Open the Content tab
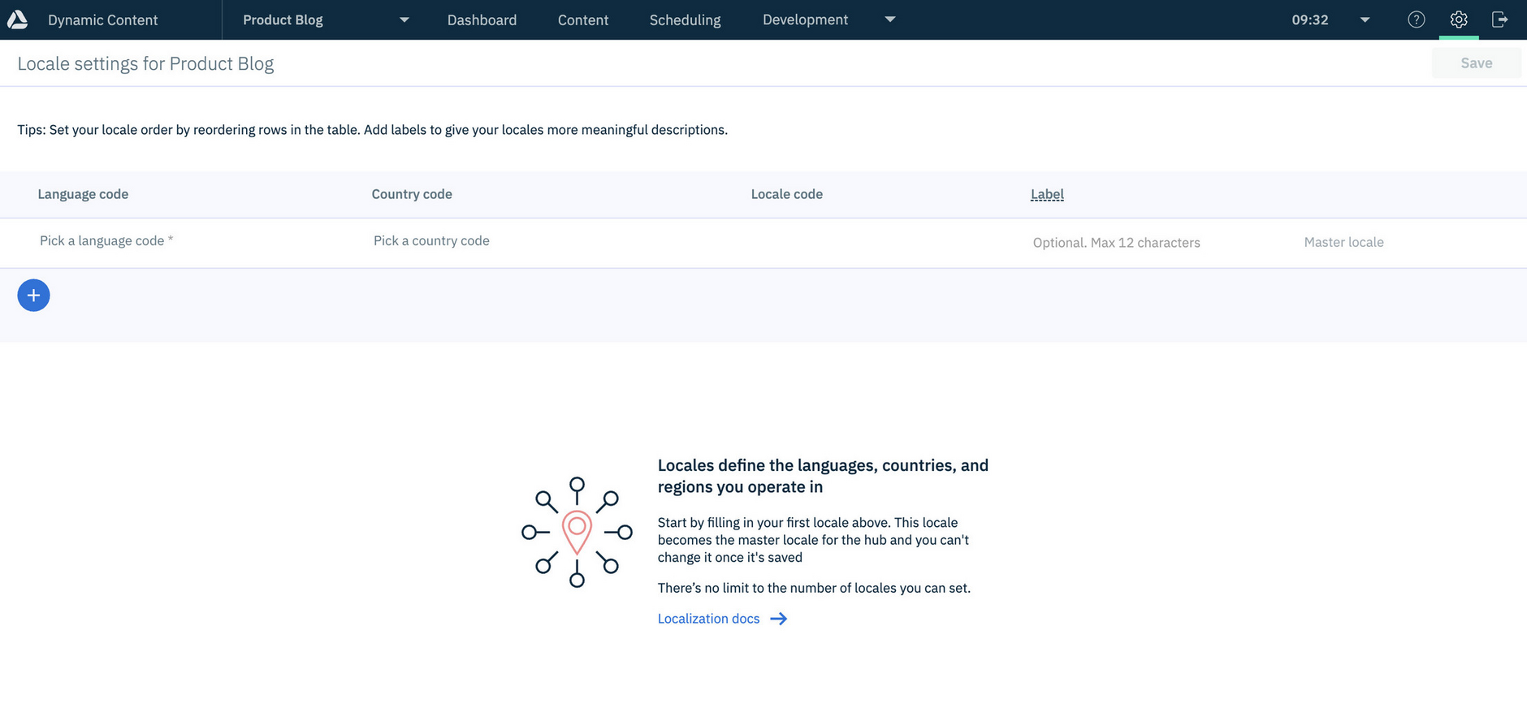 [x=583, y=20]
